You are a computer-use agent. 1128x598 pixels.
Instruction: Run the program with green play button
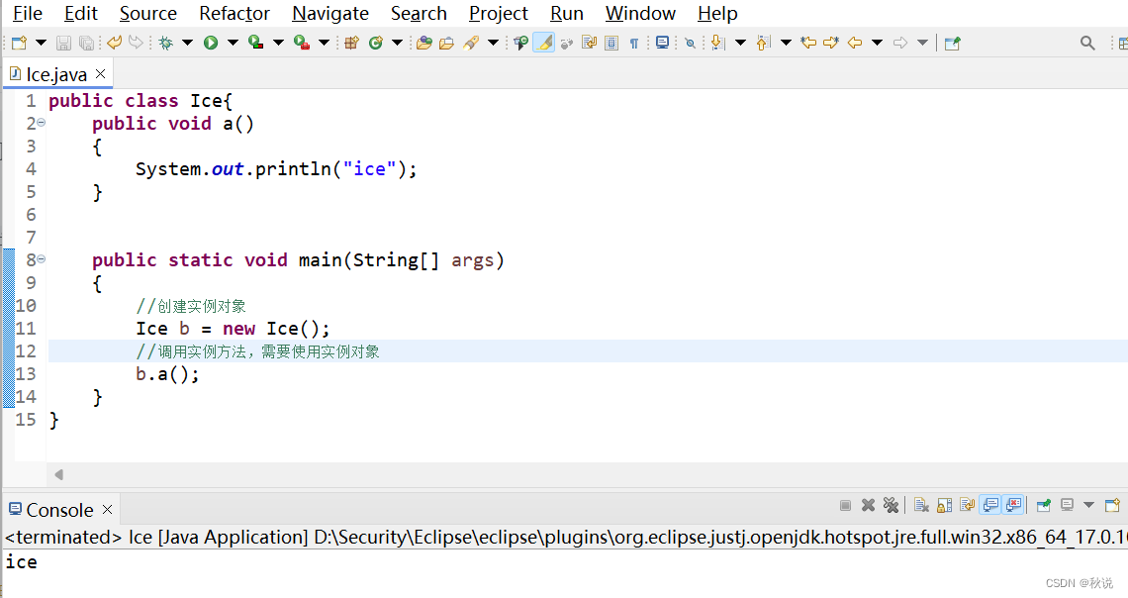coord(211,44)
